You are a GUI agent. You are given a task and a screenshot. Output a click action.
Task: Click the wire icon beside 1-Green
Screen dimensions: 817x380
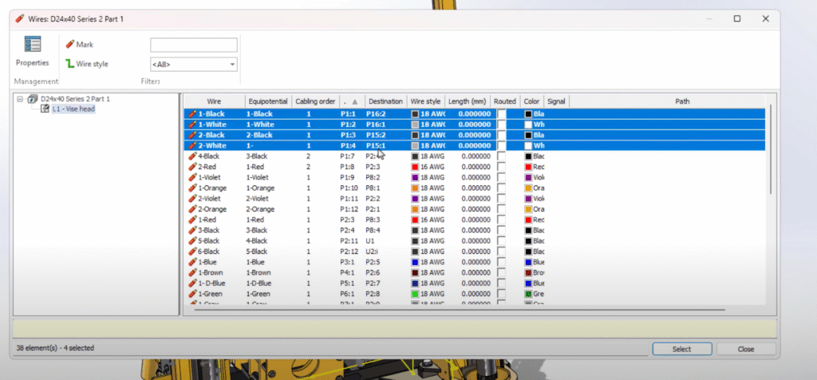[x=191, y=293]
